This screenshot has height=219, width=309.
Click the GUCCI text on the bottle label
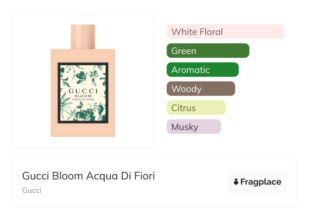point(83,91)
